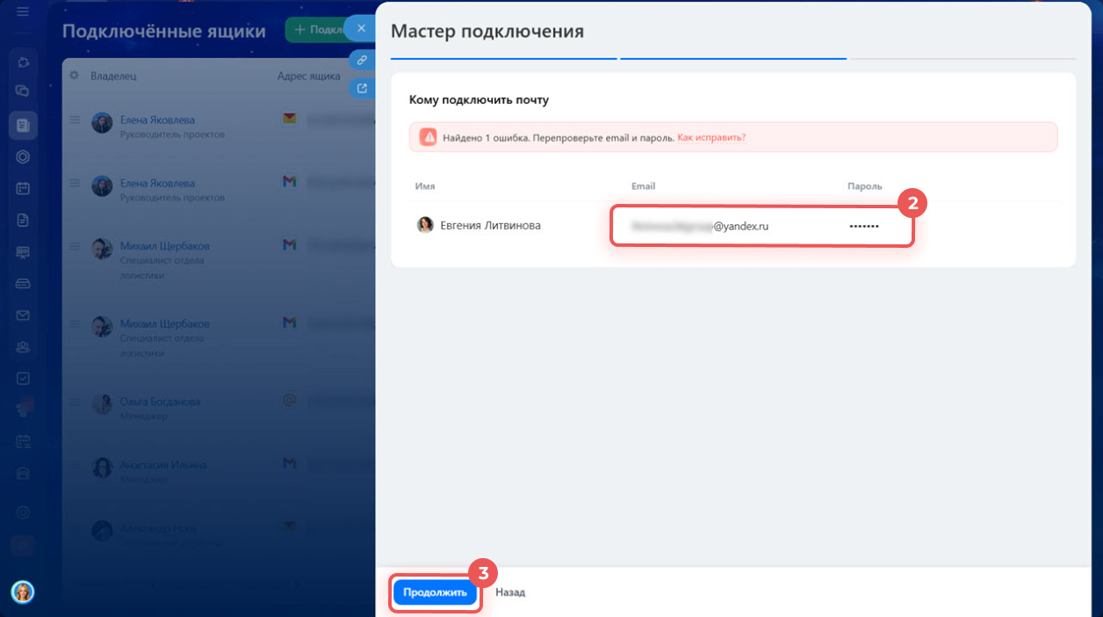Copy the panel link via chain icon

pos(361,60)
